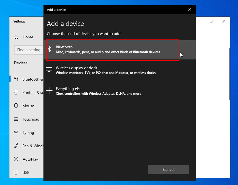Maximize the Settings window

[211, 21]
